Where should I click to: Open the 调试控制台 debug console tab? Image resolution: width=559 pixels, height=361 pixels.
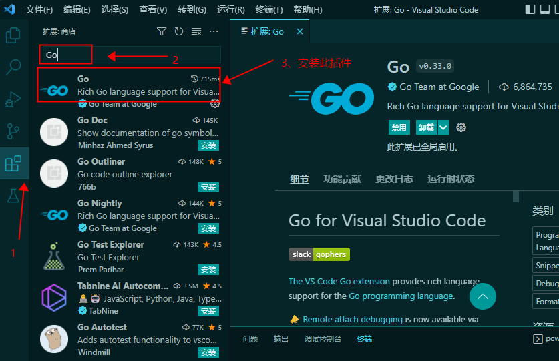[x=323, y=339]
